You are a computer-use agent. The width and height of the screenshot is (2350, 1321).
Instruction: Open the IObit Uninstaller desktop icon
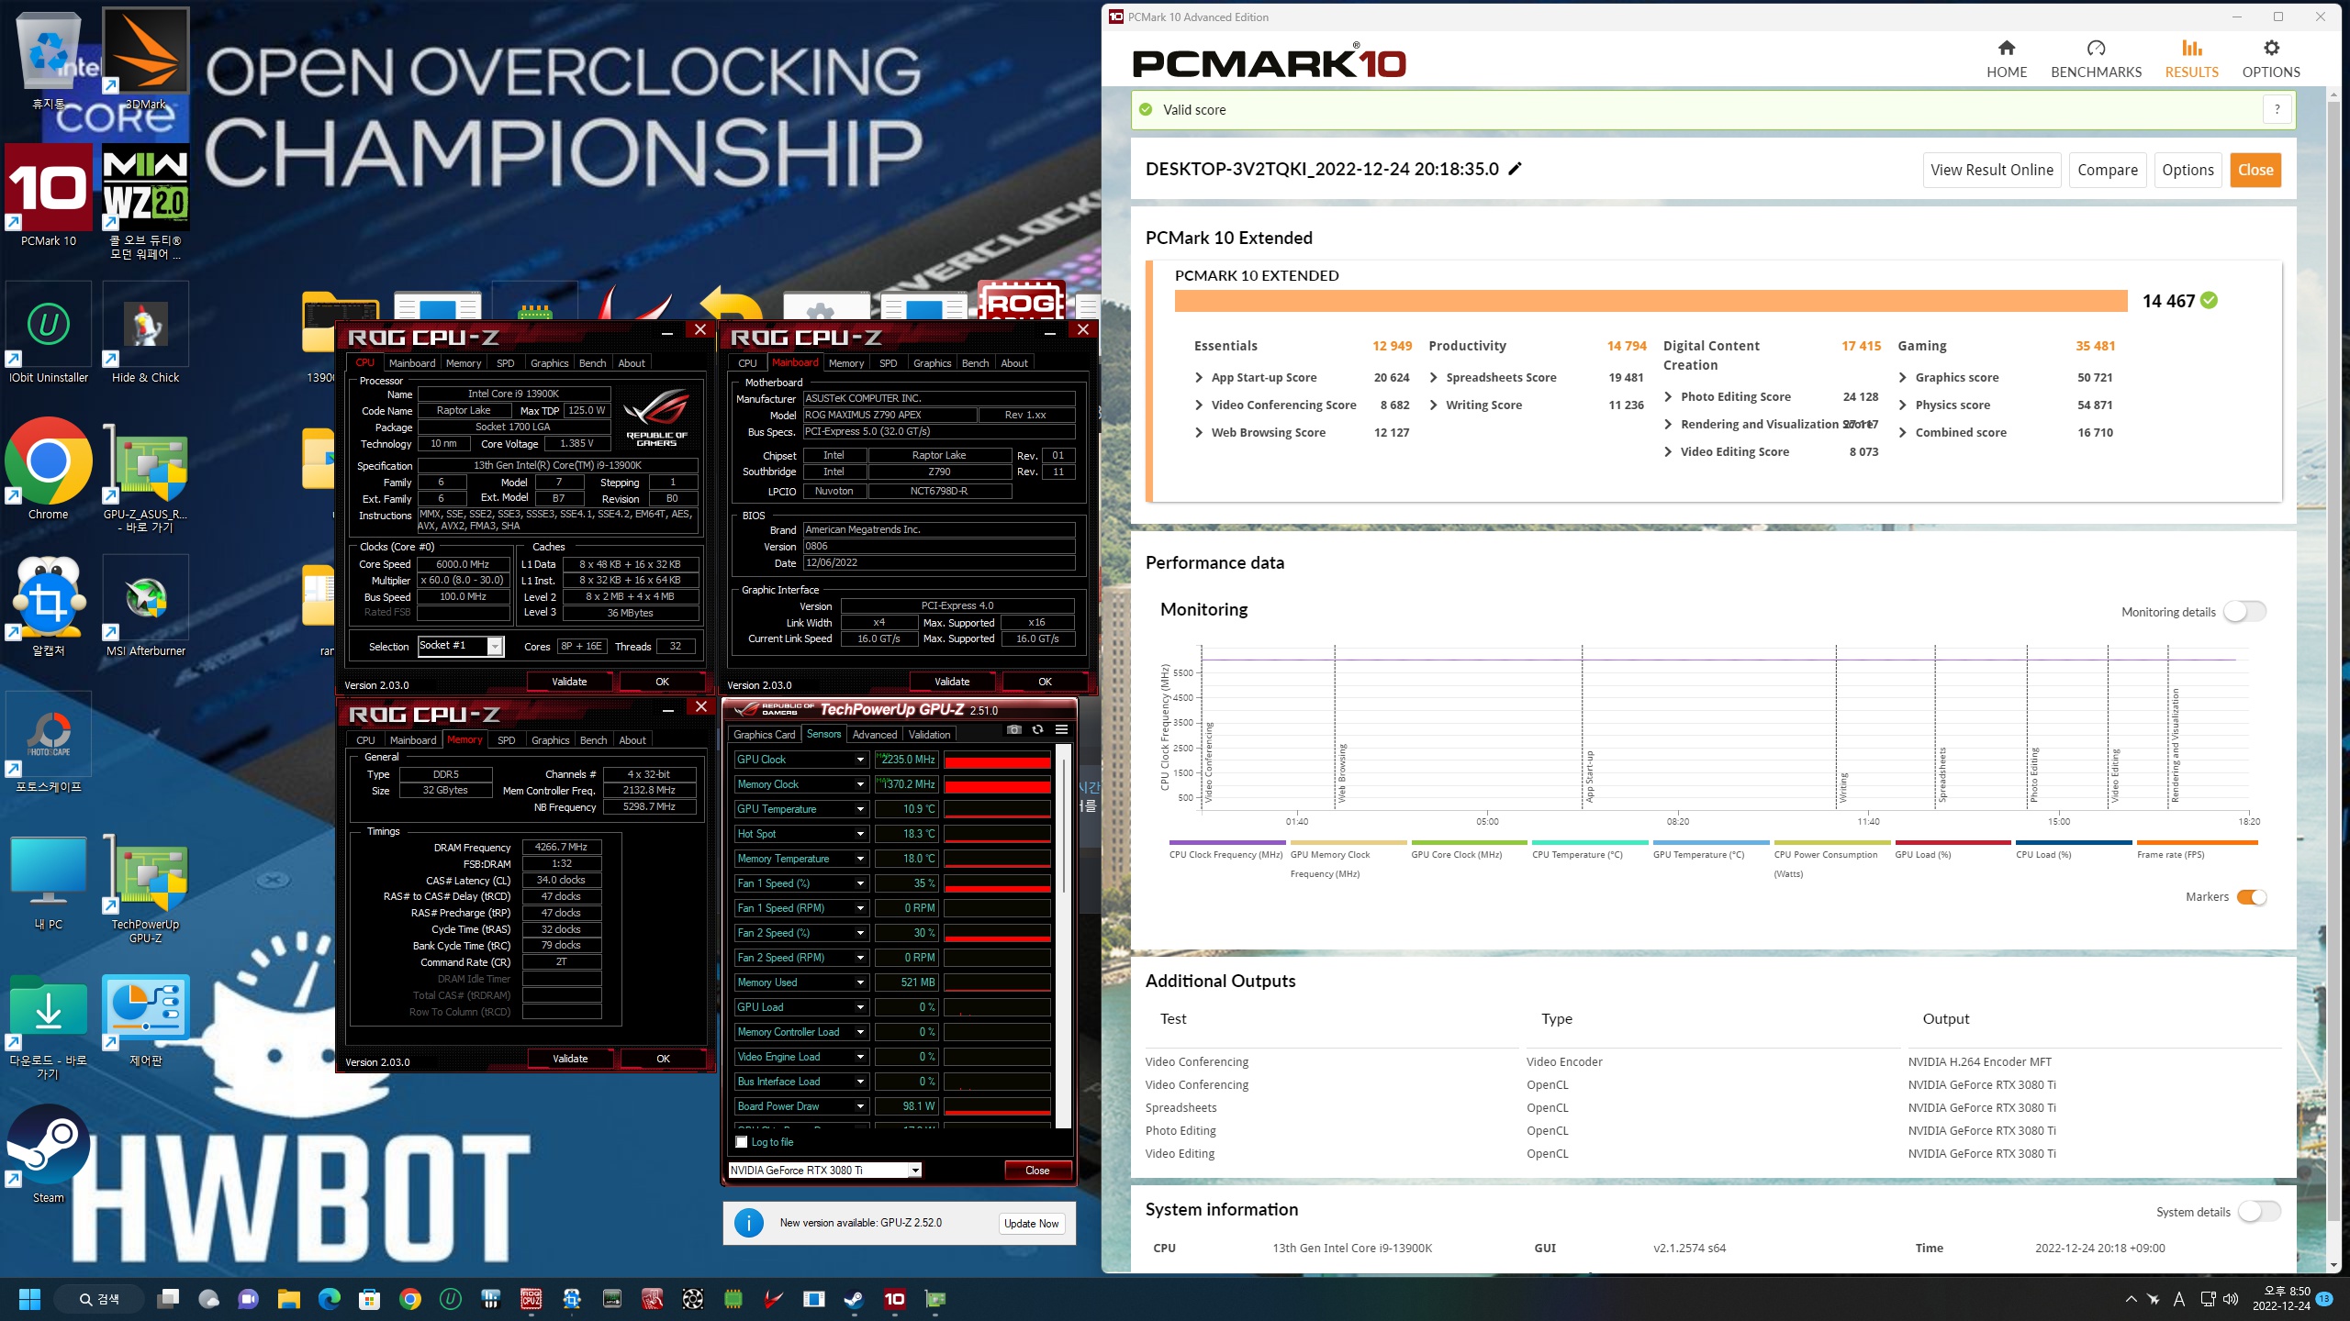49,333
